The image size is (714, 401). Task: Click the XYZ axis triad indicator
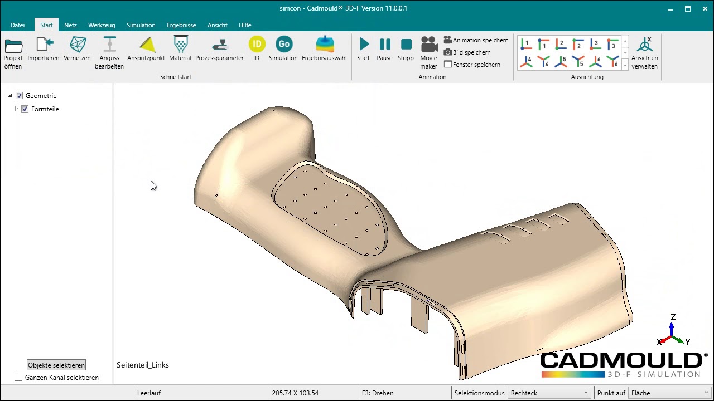(x=673, y=331)
